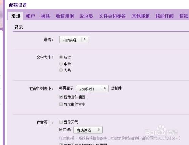The width and height of the screenshot is (189, 145).
Task: Open the 收信规则 tab
Action: click(x=65, y=16)
